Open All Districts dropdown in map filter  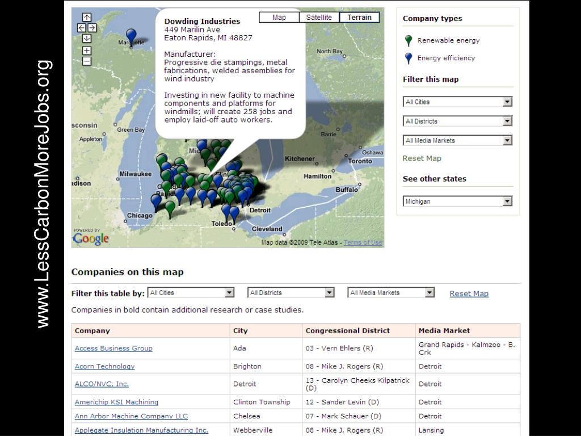(x=458, y=121)
